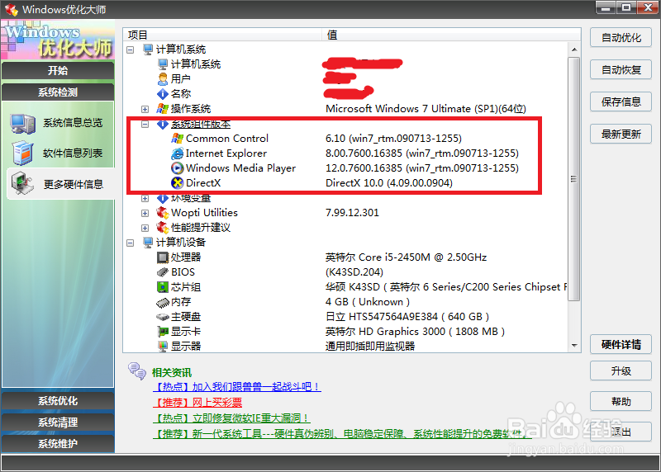This screenshot has height=472, width=661.
Task: Click the 相关资讯 chat bubble icon
Action: click(x=137, y=371)
